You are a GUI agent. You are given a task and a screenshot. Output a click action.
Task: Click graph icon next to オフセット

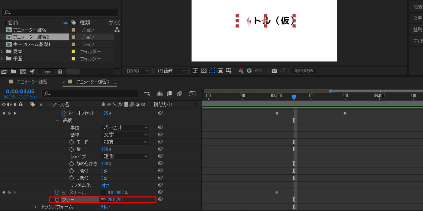tap(71, 113)
